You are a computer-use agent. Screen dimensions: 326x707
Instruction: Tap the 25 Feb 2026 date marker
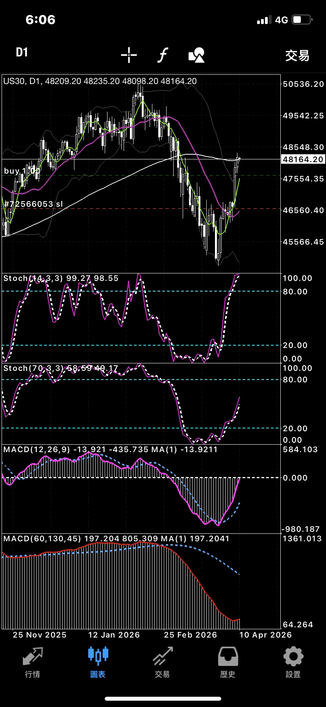click(x=191, y=635)
